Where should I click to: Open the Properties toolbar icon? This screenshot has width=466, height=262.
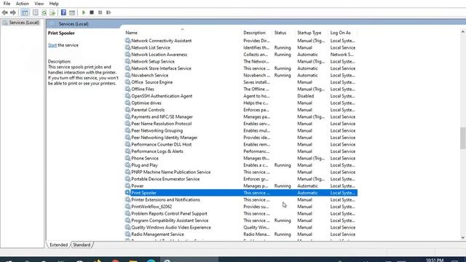tap(36, 12)
